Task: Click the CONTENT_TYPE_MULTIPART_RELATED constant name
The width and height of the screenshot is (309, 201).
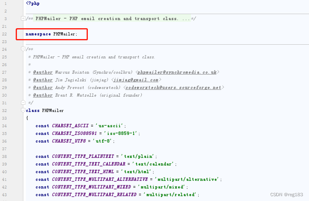Action: click(94, 195)
